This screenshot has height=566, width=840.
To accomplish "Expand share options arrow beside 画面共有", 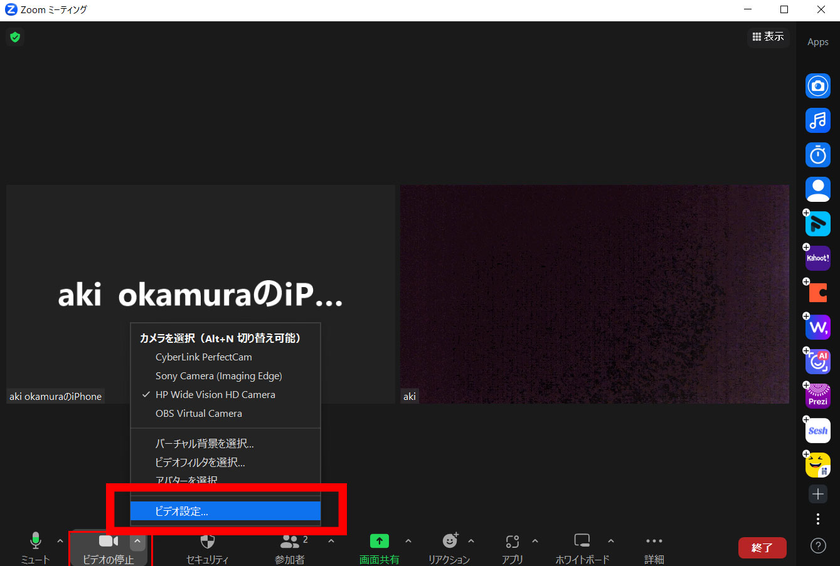I will tap(408, 541).
